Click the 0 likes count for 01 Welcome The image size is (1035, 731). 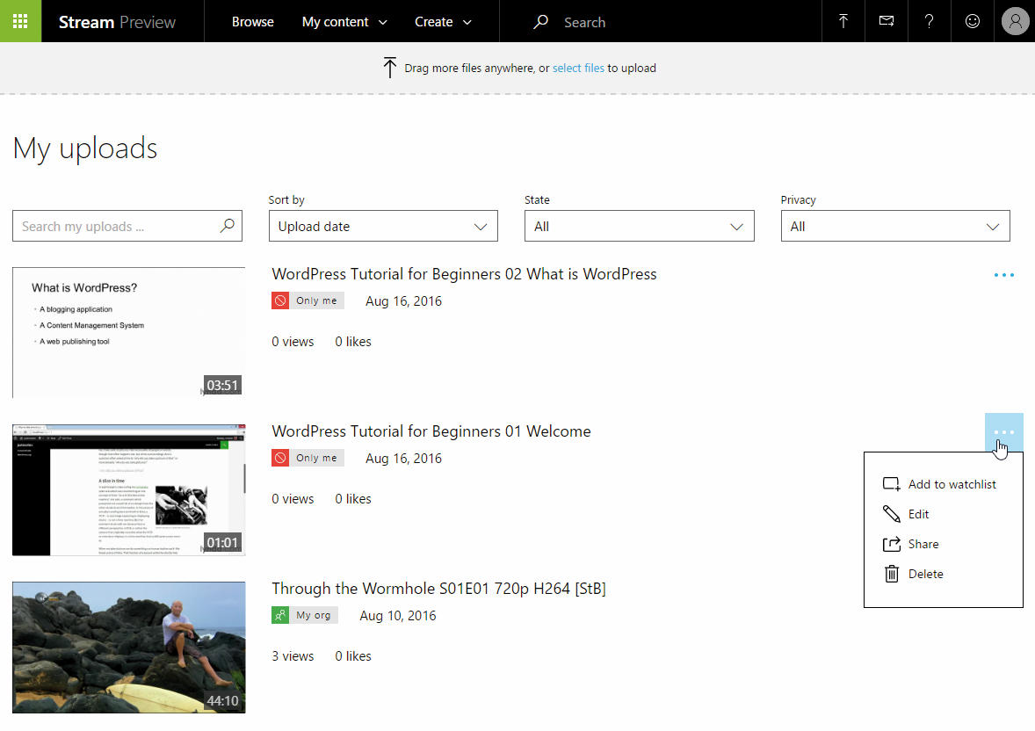pyautogui.click(x=353, y=498)
